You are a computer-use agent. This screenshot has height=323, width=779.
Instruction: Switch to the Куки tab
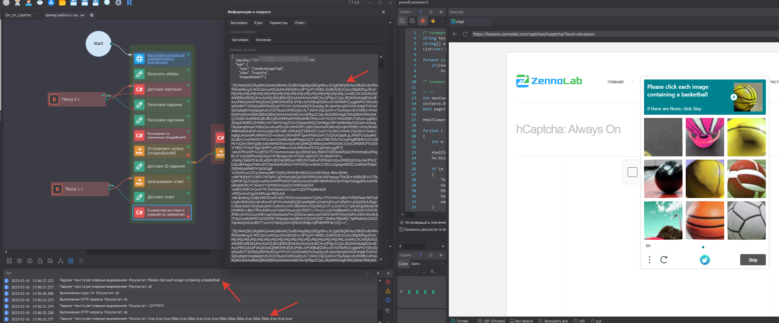tap(258, 23)
